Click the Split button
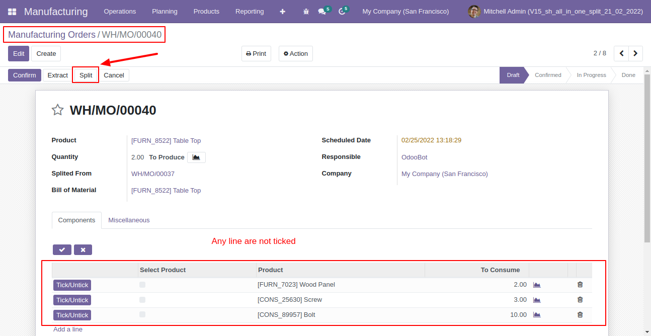 click(x=86, y=75)
